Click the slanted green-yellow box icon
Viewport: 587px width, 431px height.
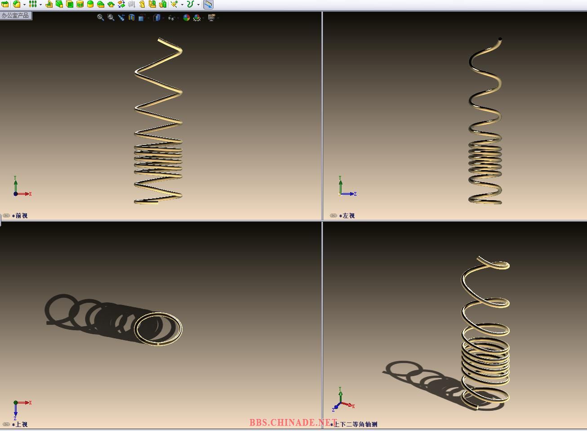coord(59,4)
